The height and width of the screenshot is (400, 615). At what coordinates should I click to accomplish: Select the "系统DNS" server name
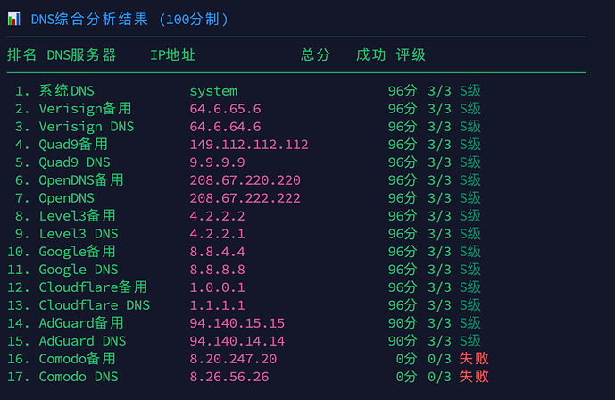[x=67, y=91]
